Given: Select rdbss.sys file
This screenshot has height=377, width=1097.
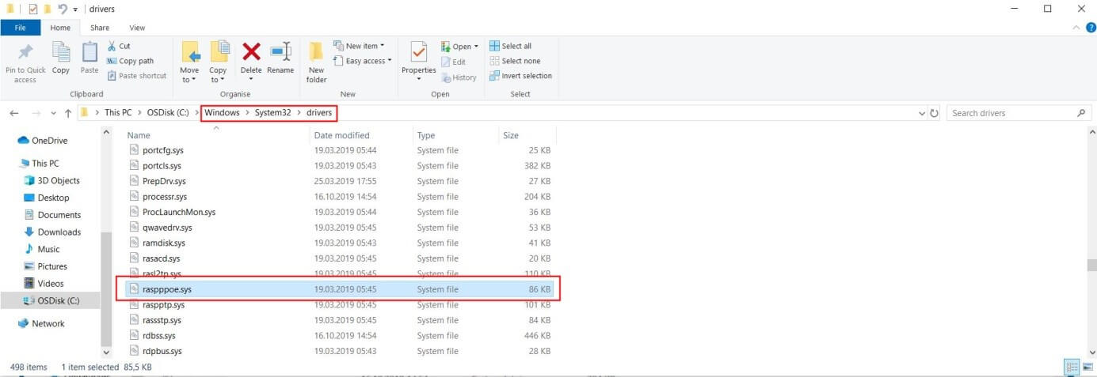Looking at the screenshot, I should [x=338, y=336].
